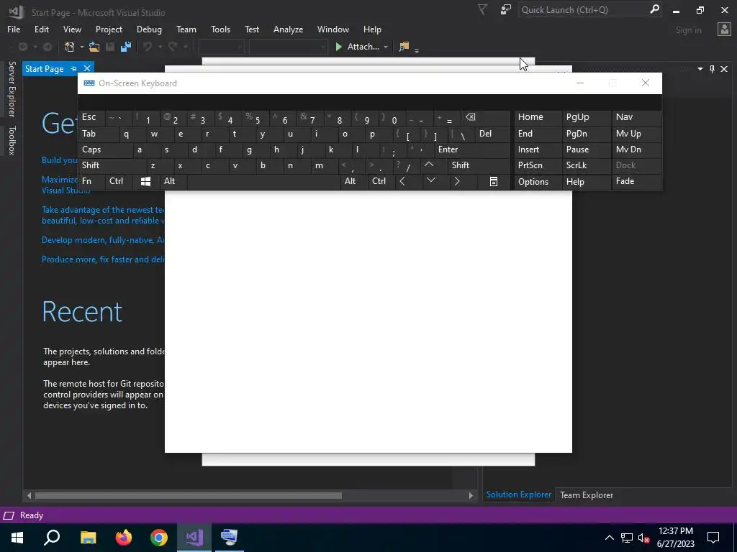Click the Enter key on keyboard
The height and width of the screenshot is (552, 737).
point(472,149)
